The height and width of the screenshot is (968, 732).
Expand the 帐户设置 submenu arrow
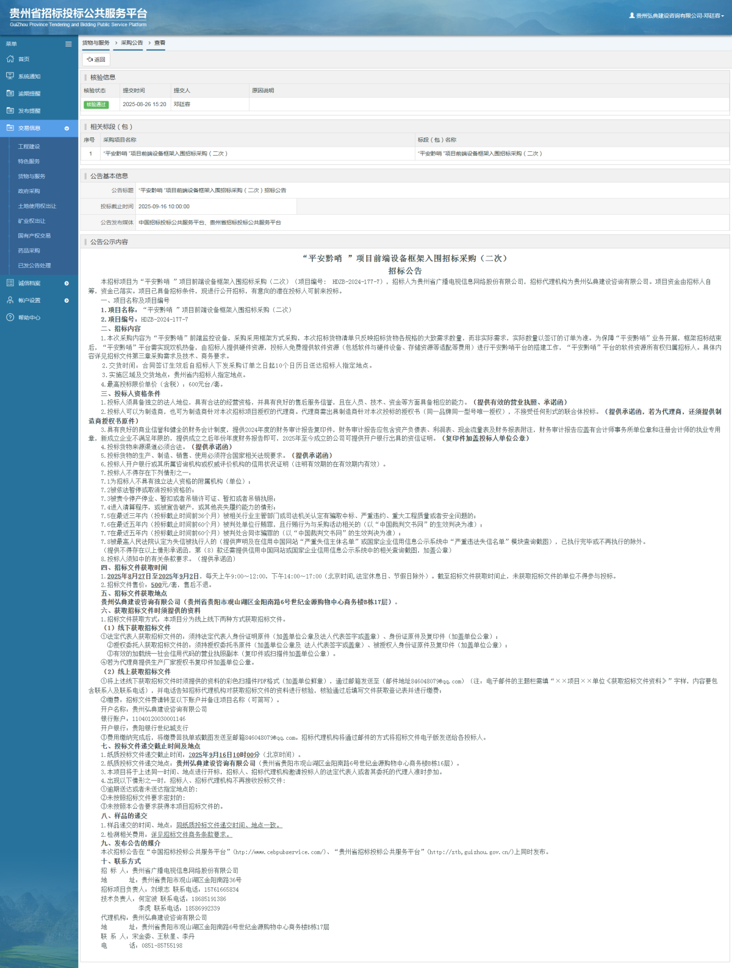(x=66, y=300)
